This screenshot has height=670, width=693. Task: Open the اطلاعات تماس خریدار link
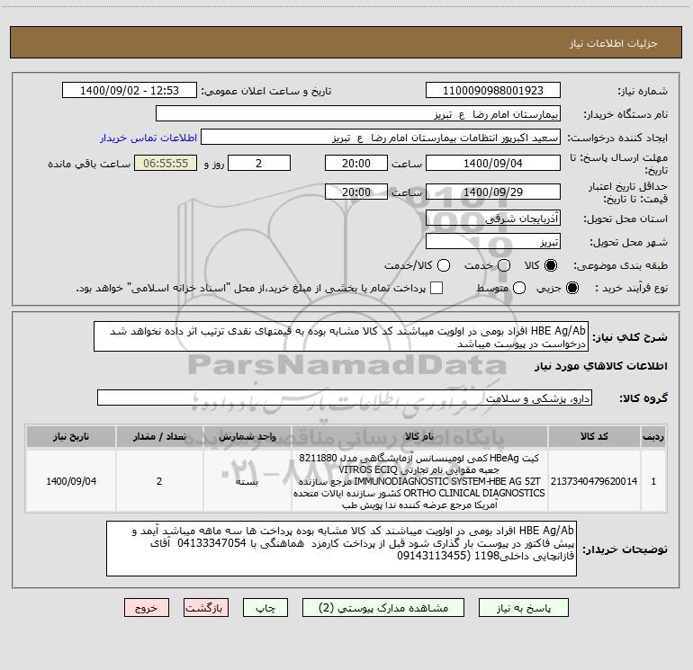(148, 138)
